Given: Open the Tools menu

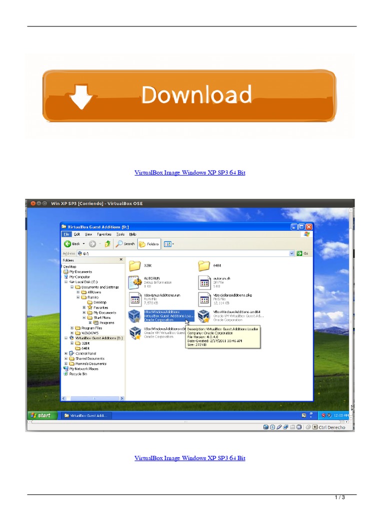Looking at the screenshot, I should click(120, 234).
